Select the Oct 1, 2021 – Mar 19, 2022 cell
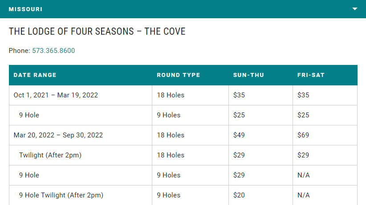The width and height of the screenshot is (366, 205). pyautogui.click(x=81, y=95)
